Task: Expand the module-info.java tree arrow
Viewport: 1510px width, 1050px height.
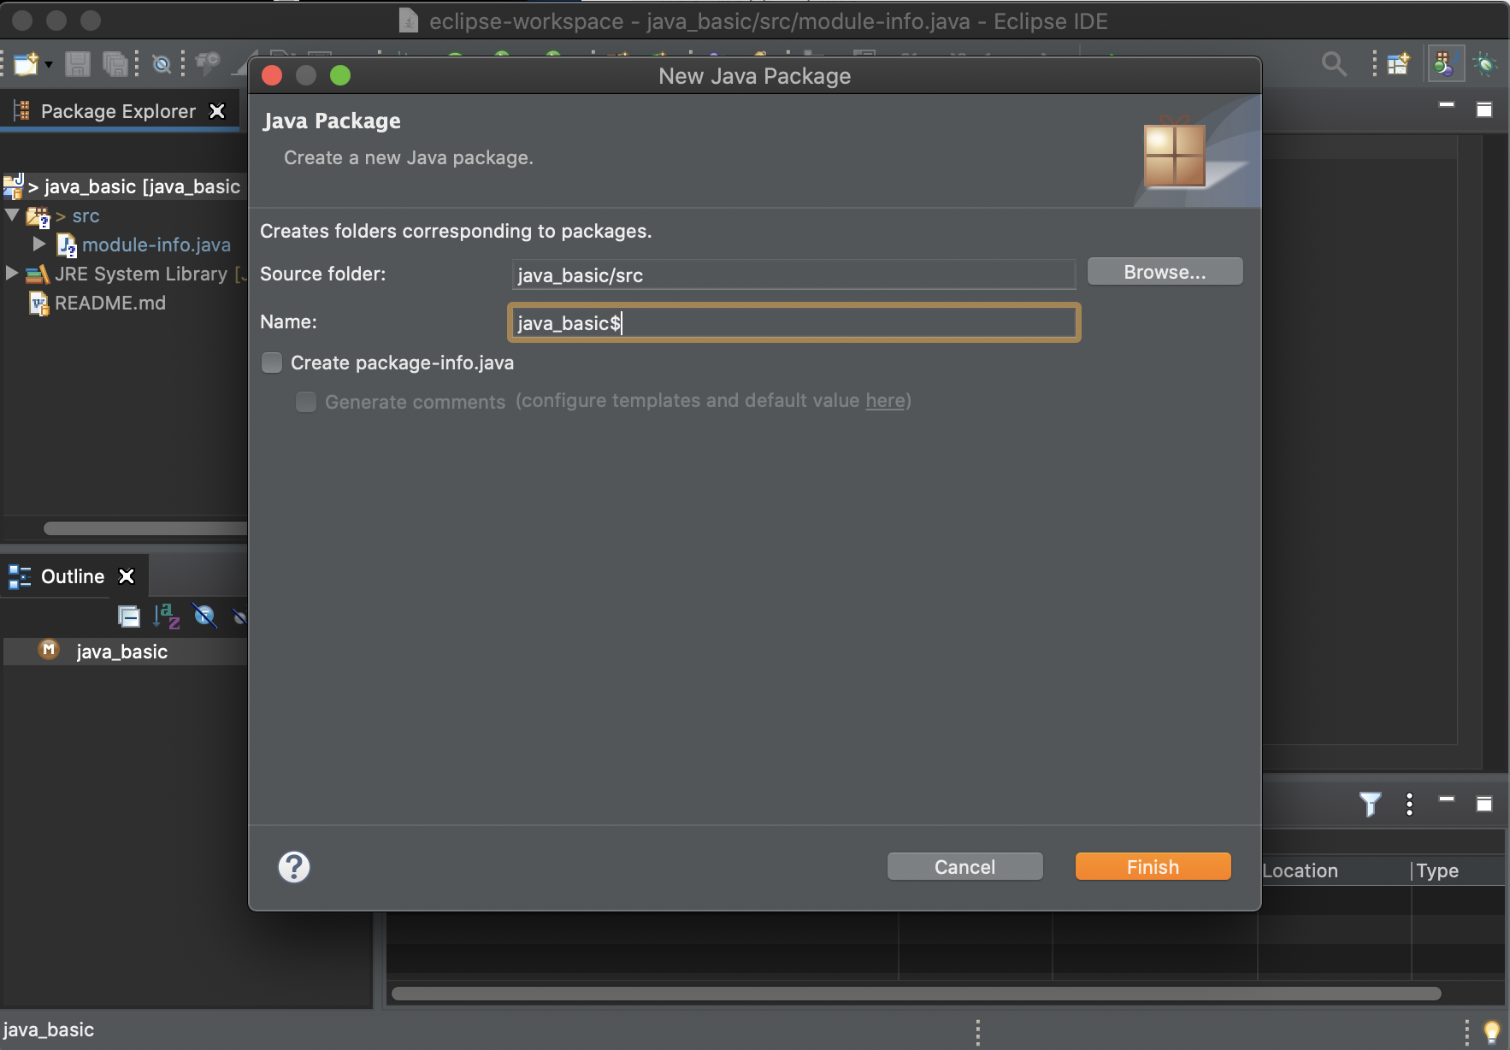Action: pyautogui.click(x=39, y=244)
